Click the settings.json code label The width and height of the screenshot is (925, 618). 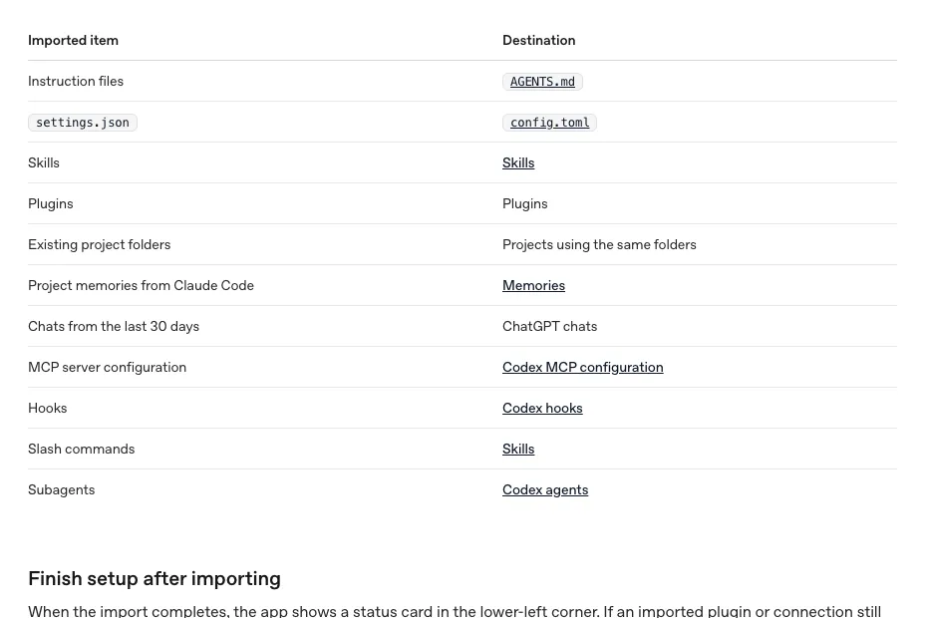[x=83, y=123]
